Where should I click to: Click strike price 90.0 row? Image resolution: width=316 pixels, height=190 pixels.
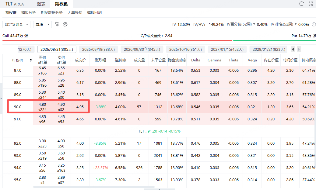[159, 107]
